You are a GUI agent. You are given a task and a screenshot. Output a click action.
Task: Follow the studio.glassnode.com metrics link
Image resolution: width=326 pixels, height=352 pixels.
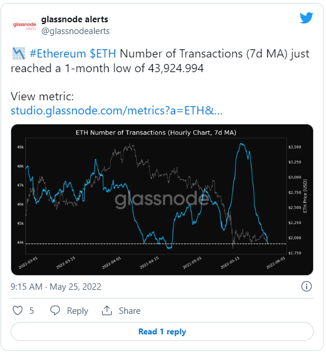116,110
